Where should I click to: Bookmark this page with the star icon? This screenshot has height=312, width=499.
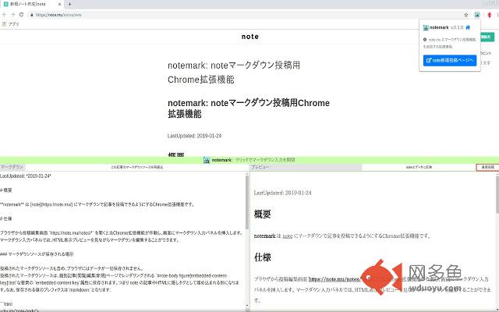click(x=466, y=15)
